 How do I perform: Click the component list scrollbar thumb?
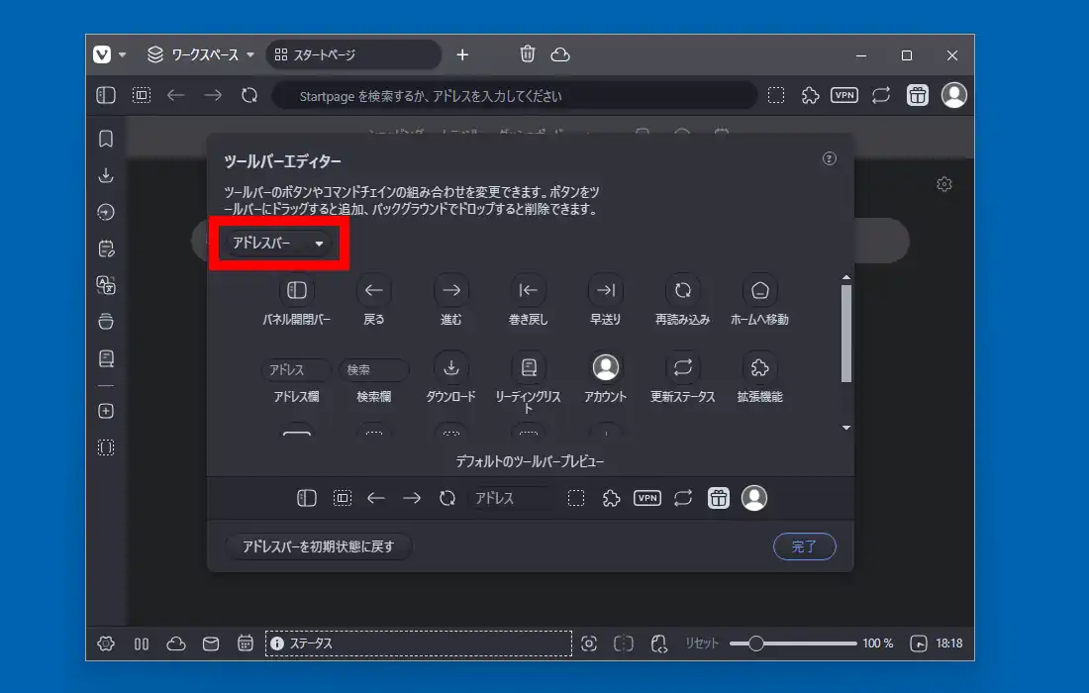point(845,334)
